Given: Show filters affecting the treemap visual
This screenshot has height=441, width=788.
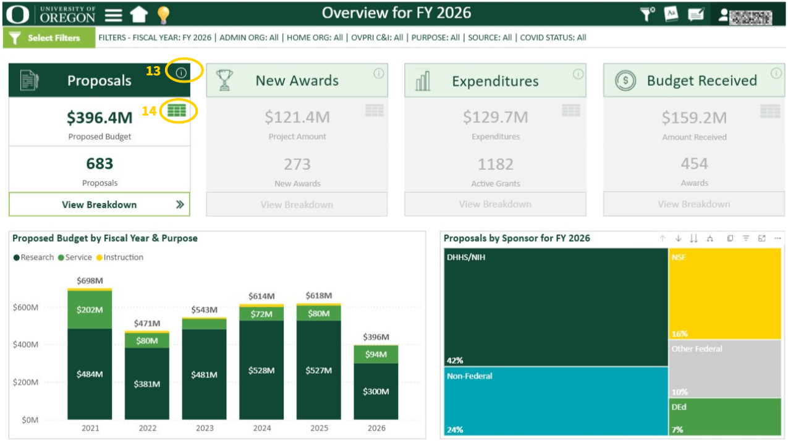Looking at the screenshot, I should click(746, 238).
